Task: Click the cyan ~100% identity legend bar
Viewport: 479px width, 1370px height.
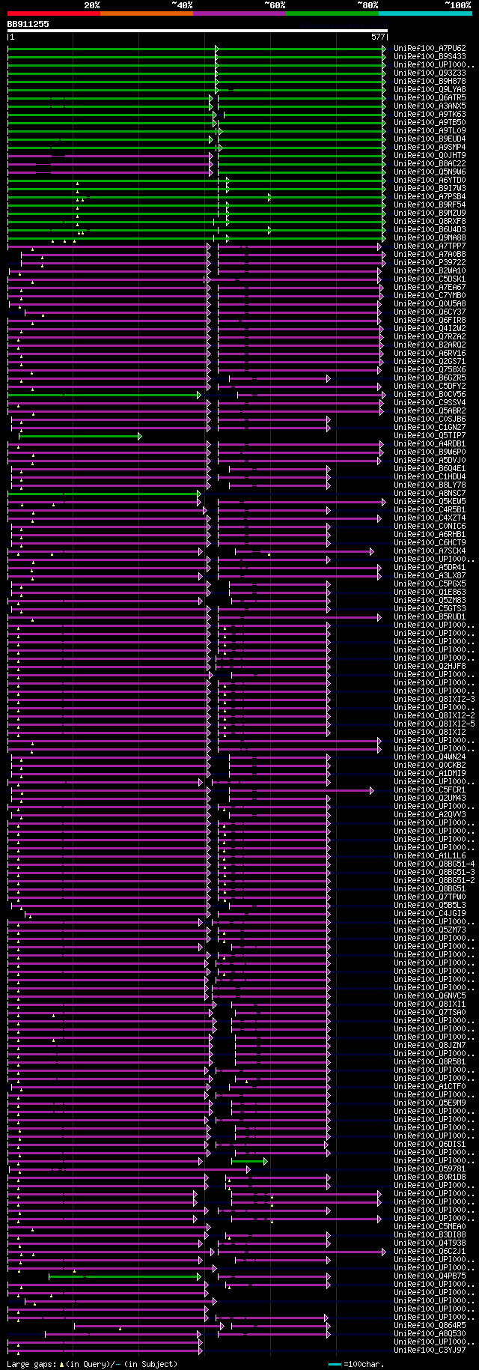Action: [x=425, y=13]
